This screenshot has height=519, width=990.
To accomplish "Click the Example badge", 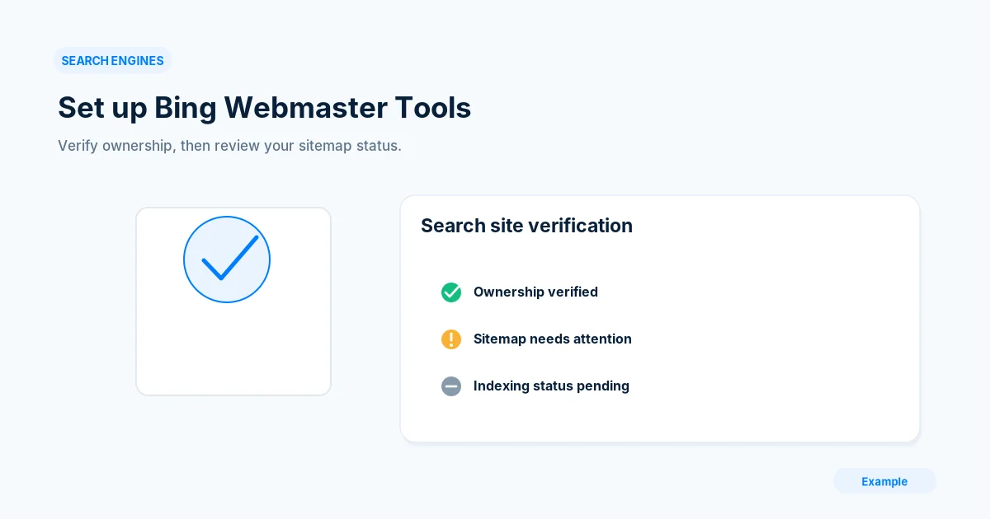I will (884, 481).
